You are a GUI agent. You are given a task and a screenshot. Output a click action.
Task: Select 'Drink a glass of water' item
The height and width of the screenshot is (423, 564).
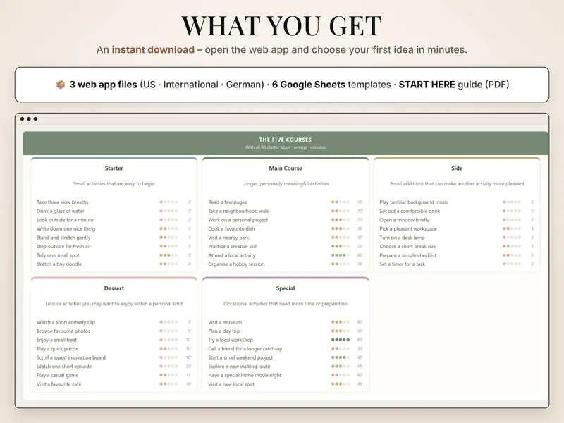[114, 211]
